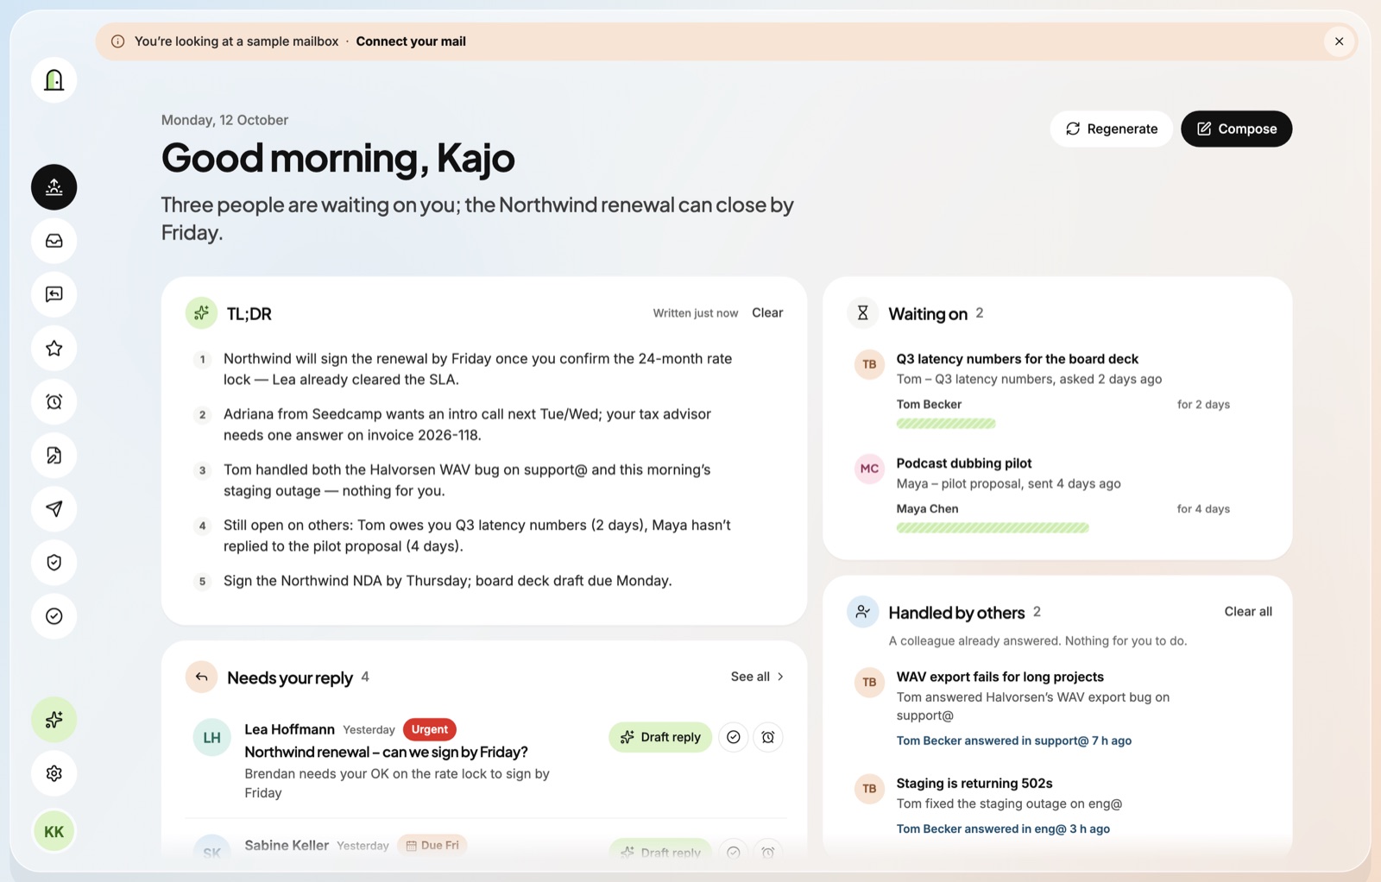The image size is (1381, 882).
Task: Open WAV export fails for long projects
Action: (x=999, y=677)
